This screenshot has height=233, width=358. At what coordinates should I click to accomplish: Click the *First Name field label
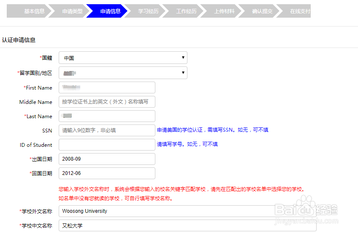38,87
